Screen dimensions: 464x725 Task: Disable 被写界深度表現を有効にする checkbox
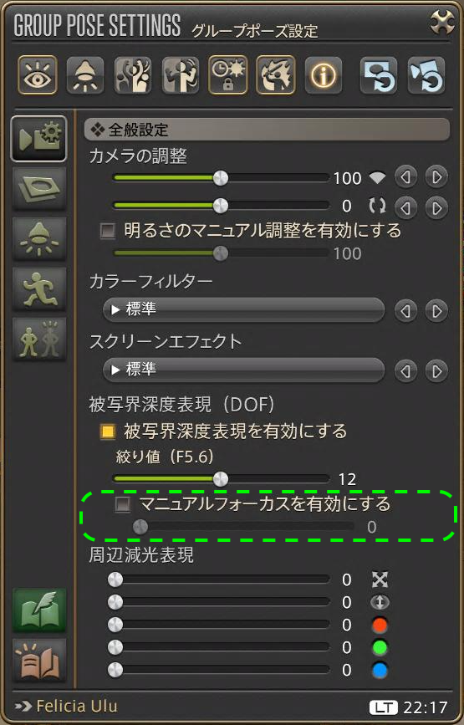point(108,431)
